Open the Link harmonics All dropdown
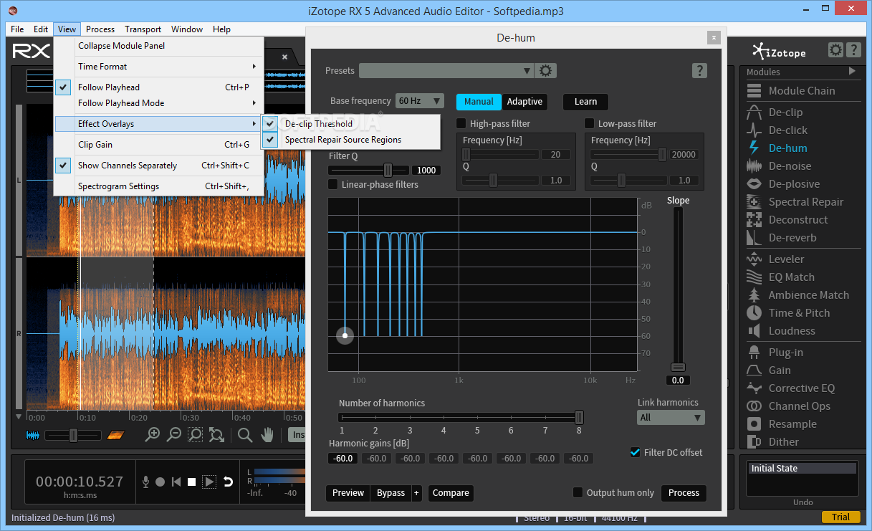This screenshot has height=531, width=872. pos(671,417)
